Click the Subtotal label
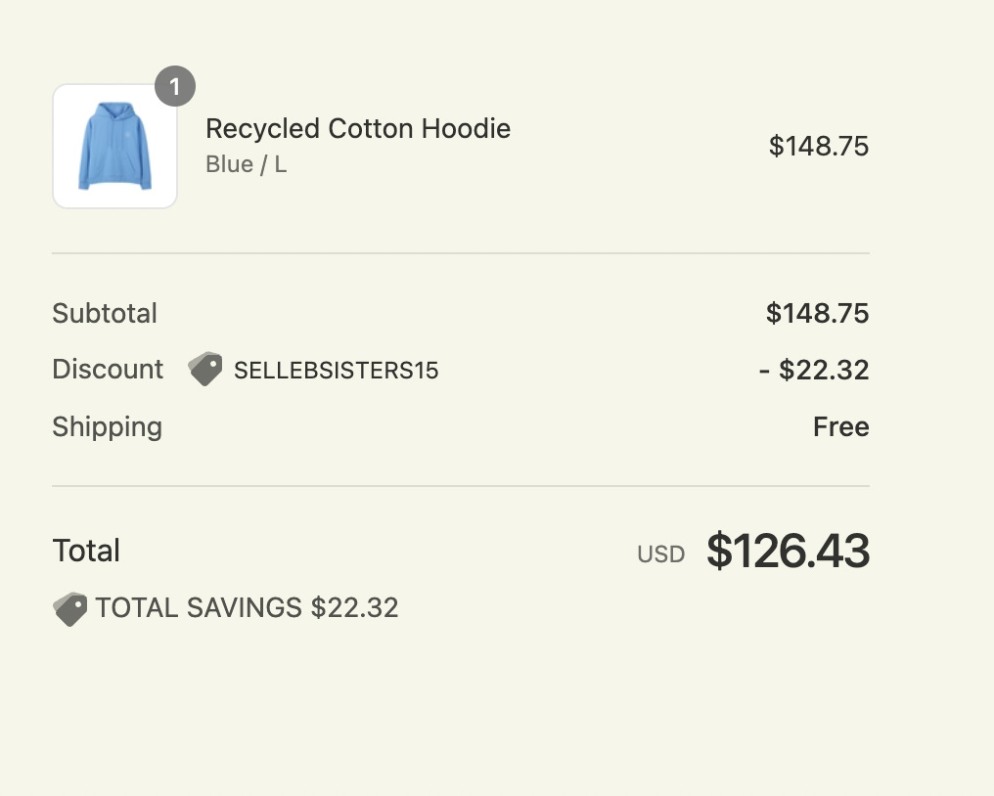Screen dimensions: 994x796 tap(105, 314)
